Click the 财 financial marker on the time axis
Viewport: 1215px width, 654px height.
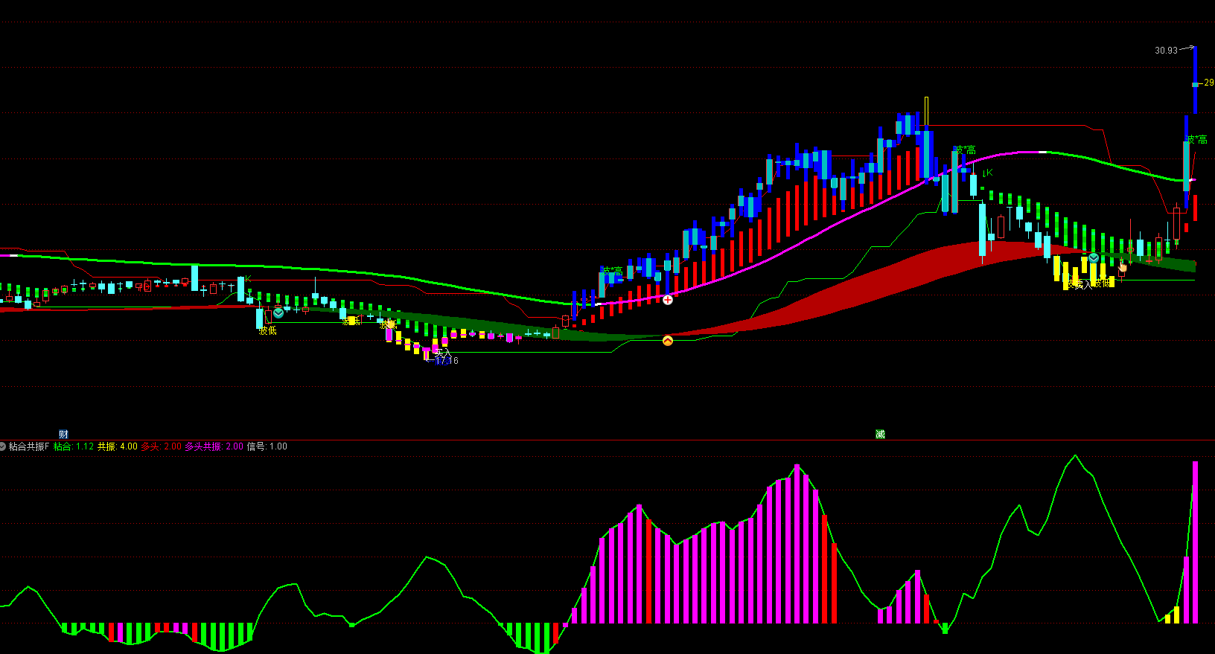(x=63, y=435)
